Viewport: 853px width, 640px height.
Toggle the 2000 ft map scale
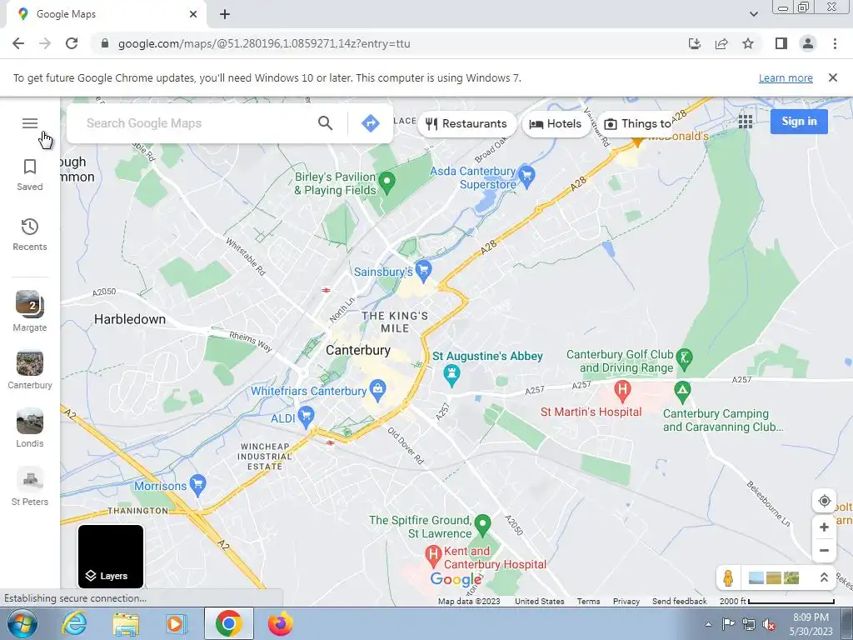coord(777,602)
